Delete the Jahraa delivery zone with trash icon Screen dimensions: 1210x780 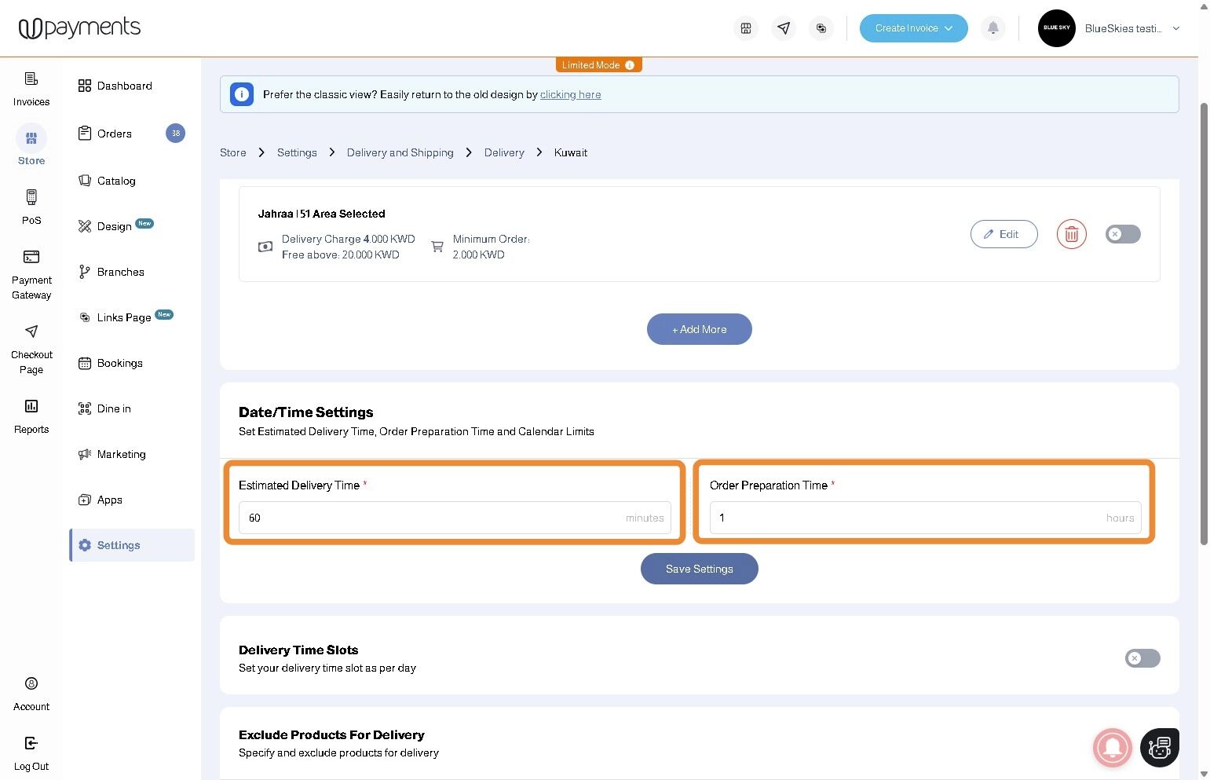[x=1071, y=234]
